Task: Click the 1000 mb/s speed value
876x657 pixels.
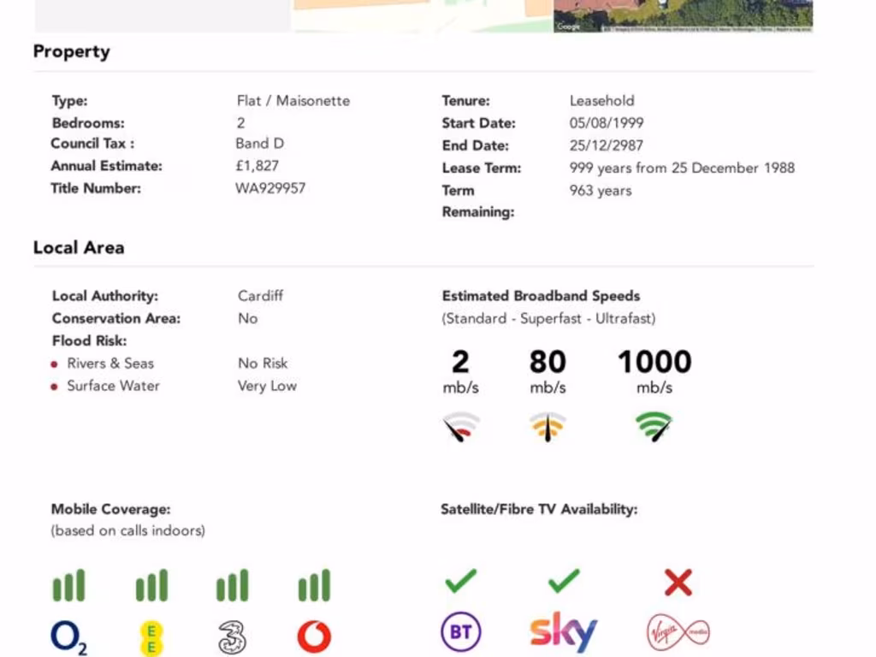Action: point(654,362)
